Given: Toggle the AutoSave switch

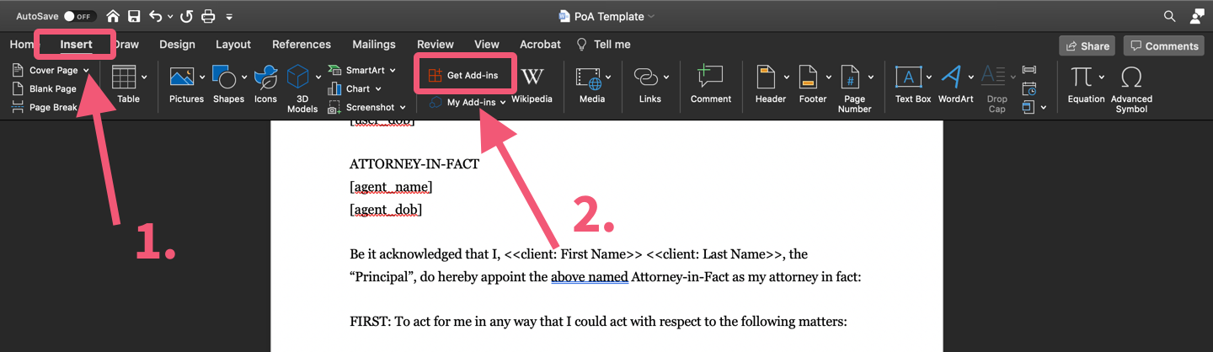Looking at the screenshot, I should click(80, 16).
